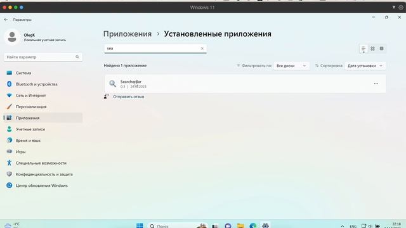Screen dimensions: 406x228
Task: Open Центр обновления Windows
Action: click(43, 186)
